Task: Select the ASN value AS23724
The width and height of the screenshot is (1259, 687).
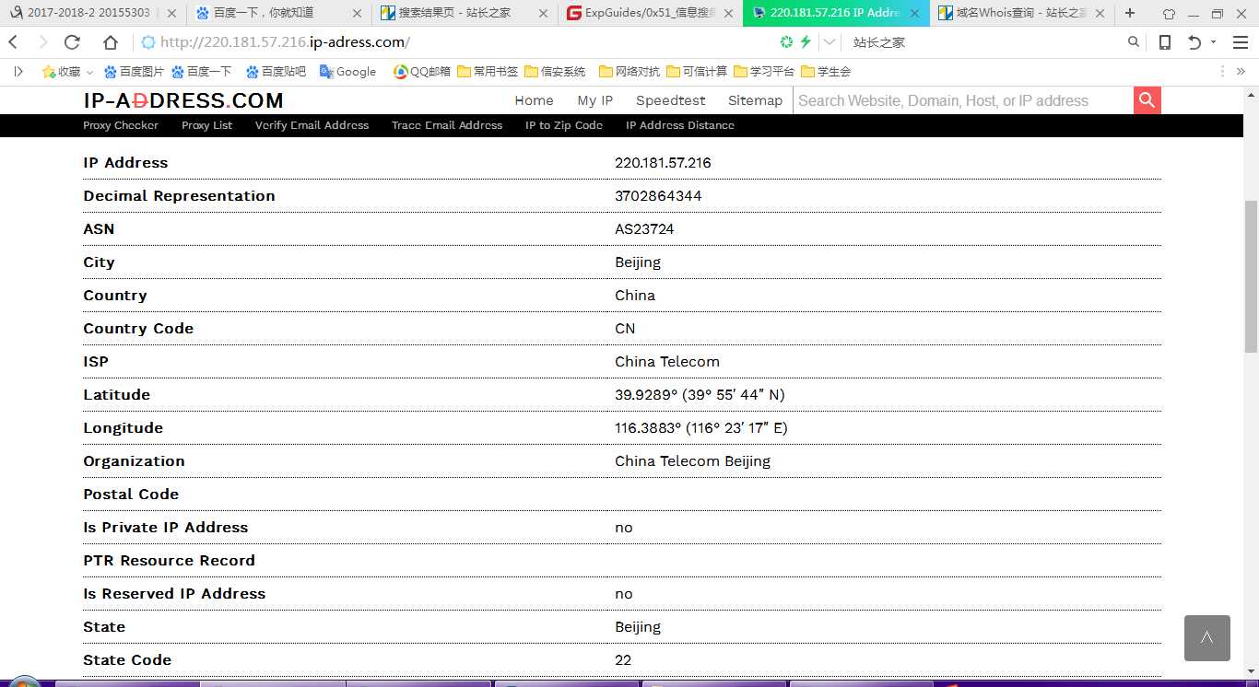Action: [644, 229]
